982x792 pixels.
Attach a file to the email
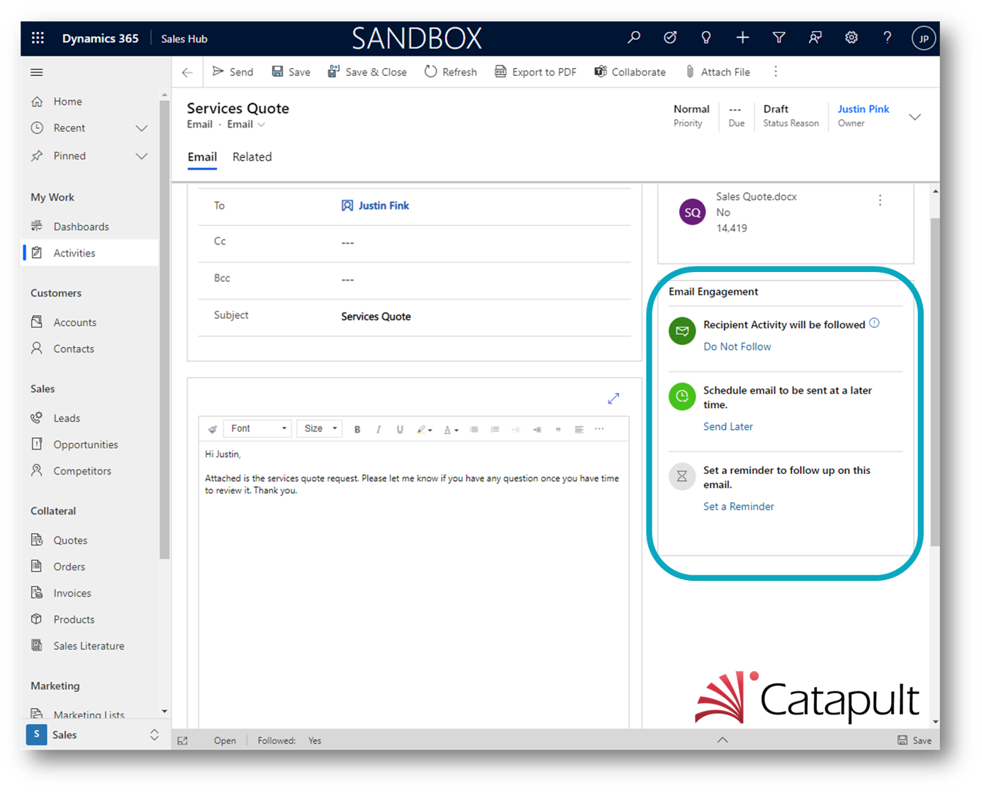tap(718, 72)
